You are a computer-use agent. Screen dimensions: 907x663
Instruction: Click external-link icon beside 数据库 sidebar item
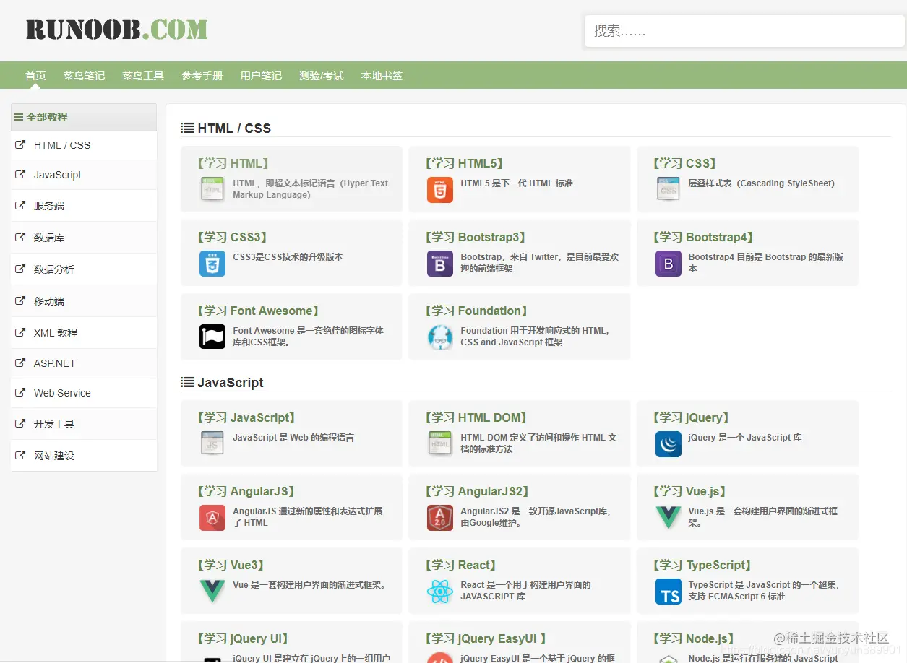pos(20,238)
